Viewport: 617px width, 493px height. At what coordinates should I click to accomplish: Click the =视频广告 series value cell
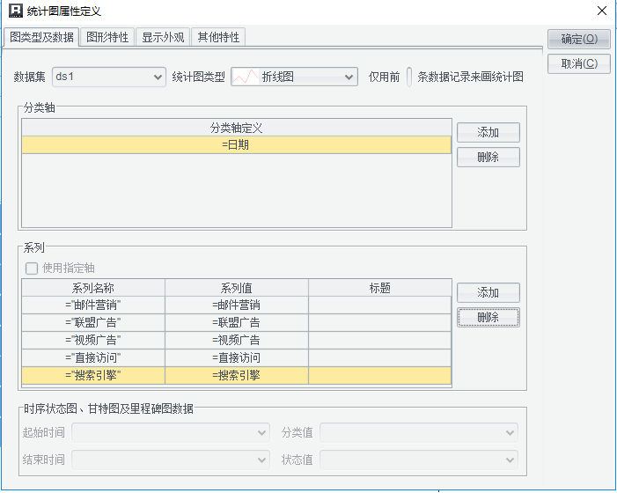(x=236, y=340)
